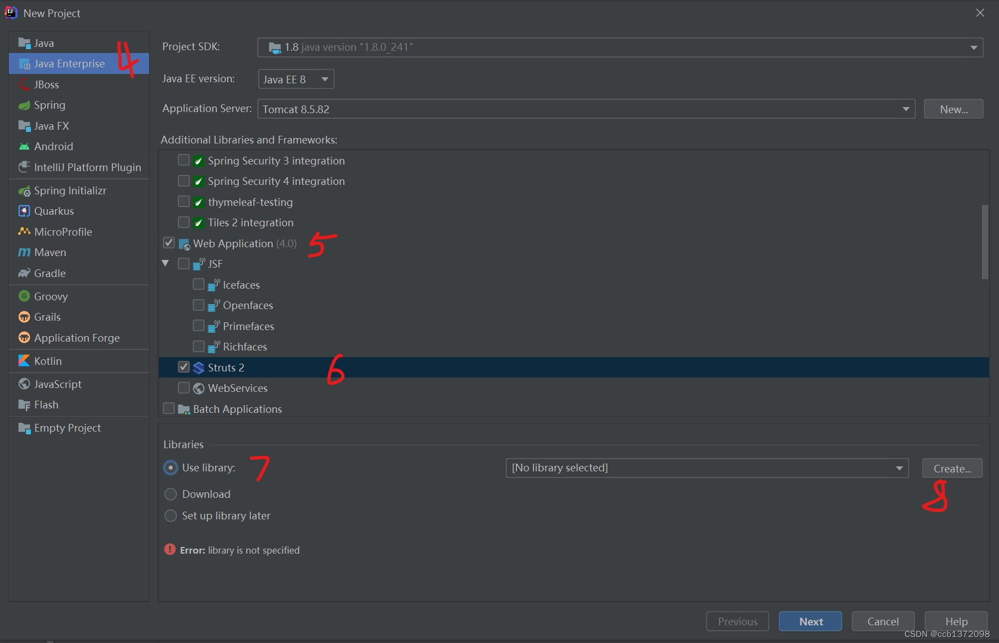This screenshot has height=643, width=999.
Task: Click the Maven m icon
Action: [x=24, y=253]
